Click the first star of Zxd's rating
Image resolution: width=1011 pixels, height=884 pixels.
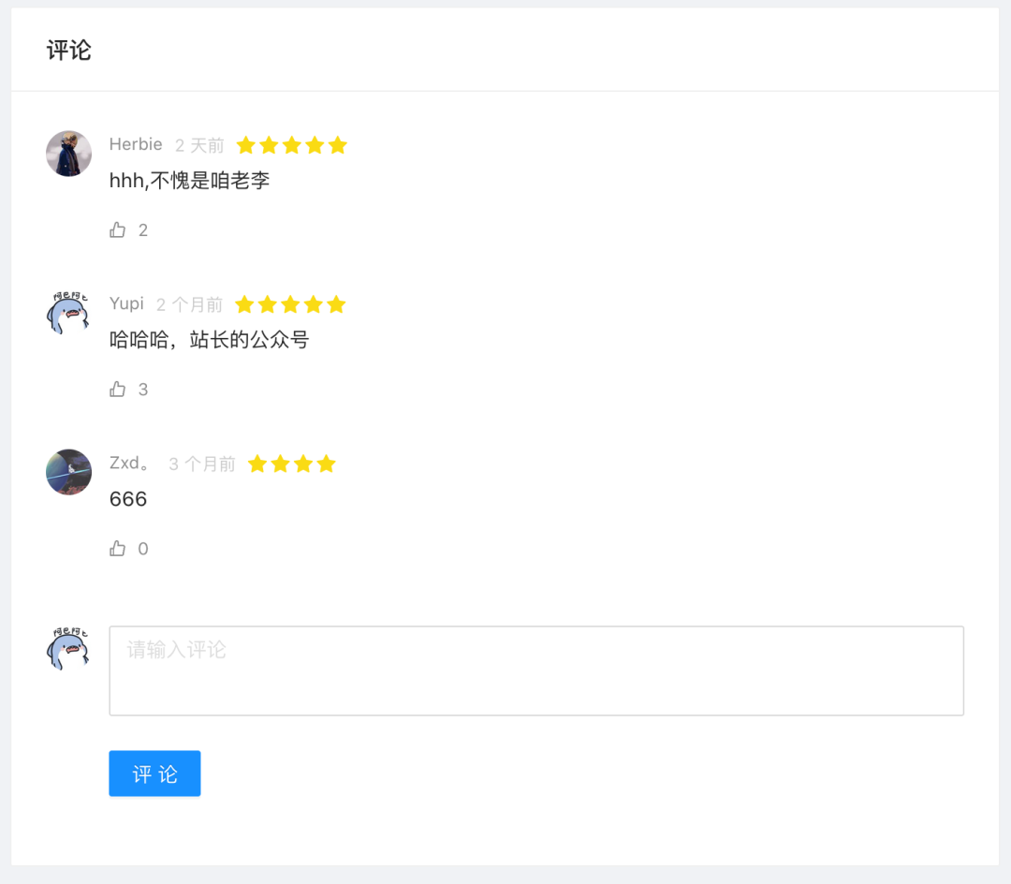click(257, 464)
